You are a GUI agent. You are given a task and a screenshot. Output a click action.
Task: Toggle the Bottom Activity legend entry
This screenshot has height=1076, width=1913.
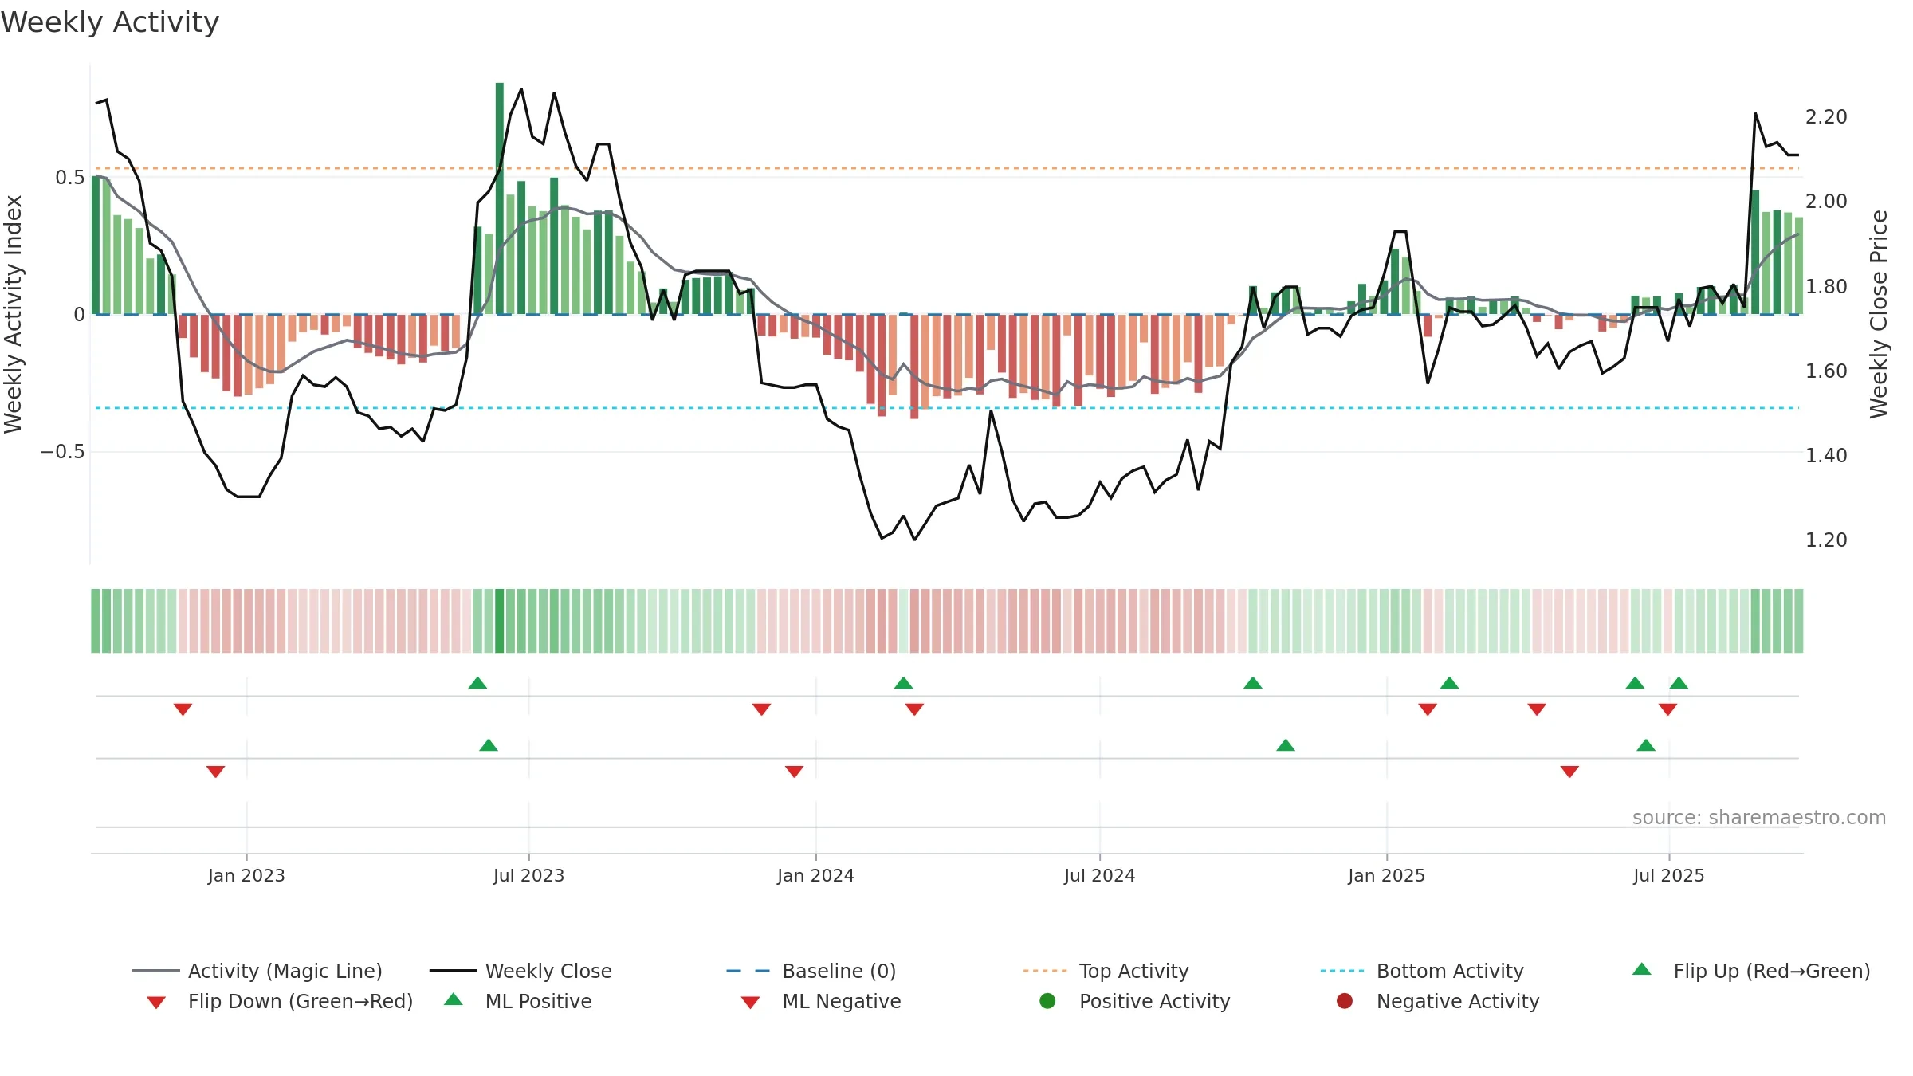click(1422, 971)
